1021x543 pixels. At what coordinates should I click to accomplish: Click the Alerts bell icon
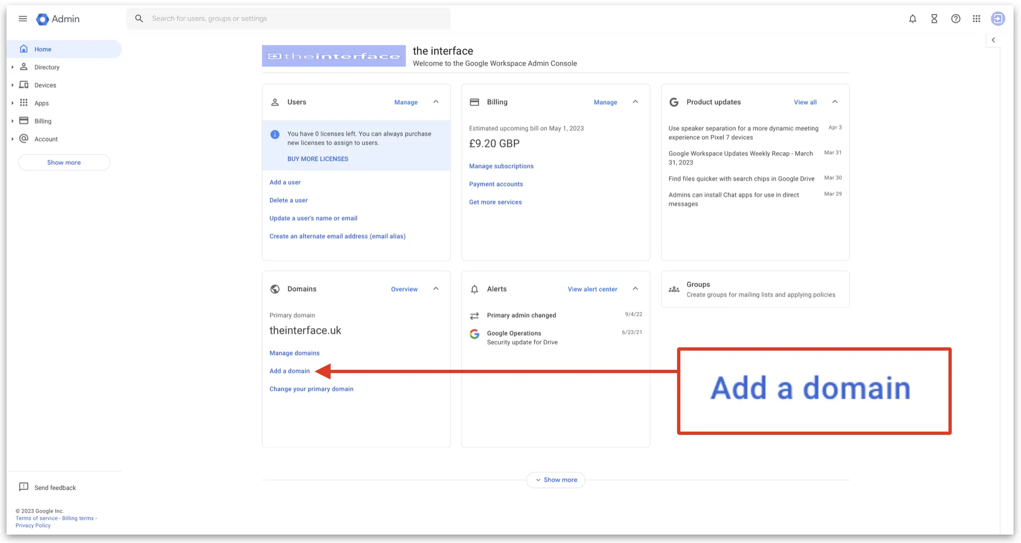coord(474,289)
